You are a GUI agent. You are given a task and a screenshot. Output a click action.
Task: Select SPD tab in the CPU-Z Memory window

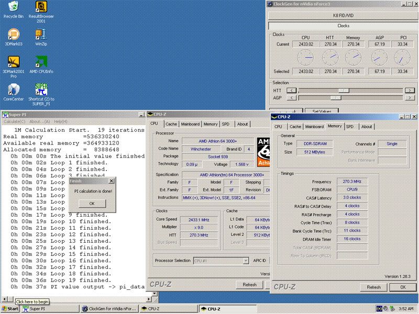[350, 127]
